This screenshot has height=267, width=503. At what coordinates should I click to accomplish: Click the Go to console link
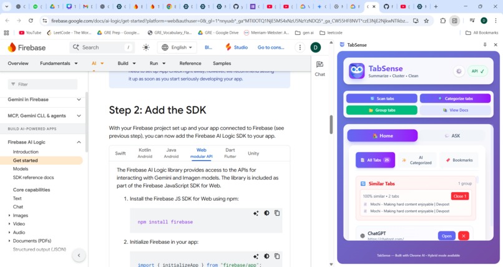coord(271,47)
